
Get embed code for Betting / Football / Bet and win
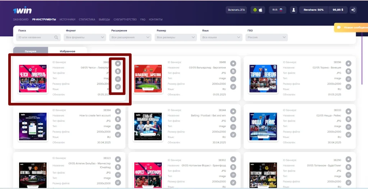(233, 127)
